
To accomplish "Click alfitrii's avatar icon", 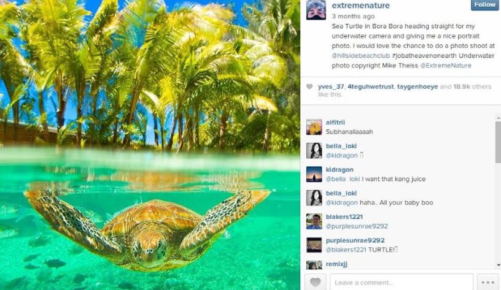I will tap(314, 127).
